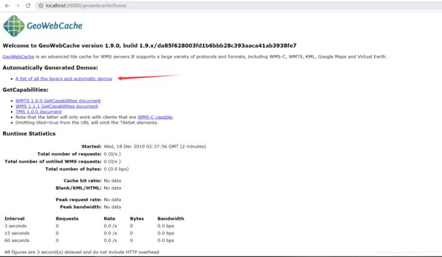Click the browser forward arrow

pyautogui.click(x=18, y=5)
